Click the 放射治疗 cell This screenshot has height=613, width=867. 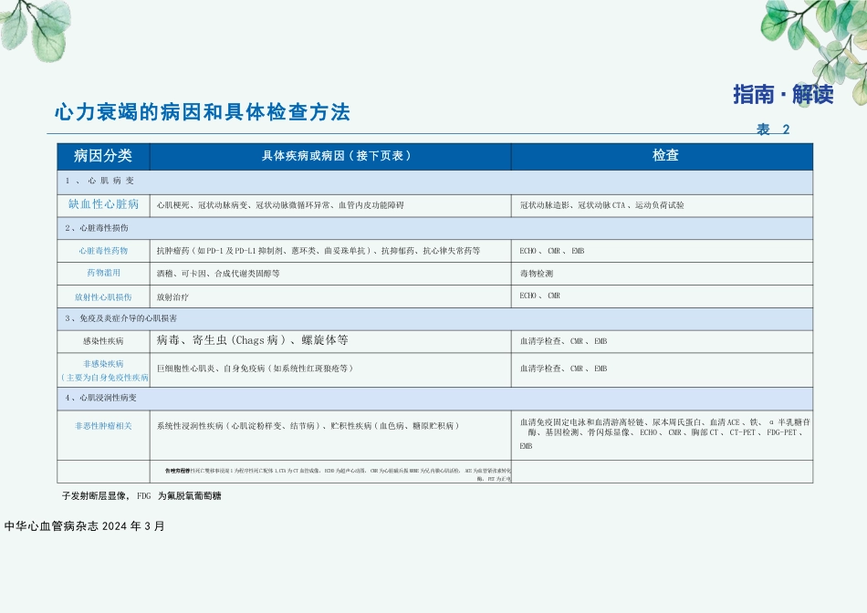pos(330,296)
